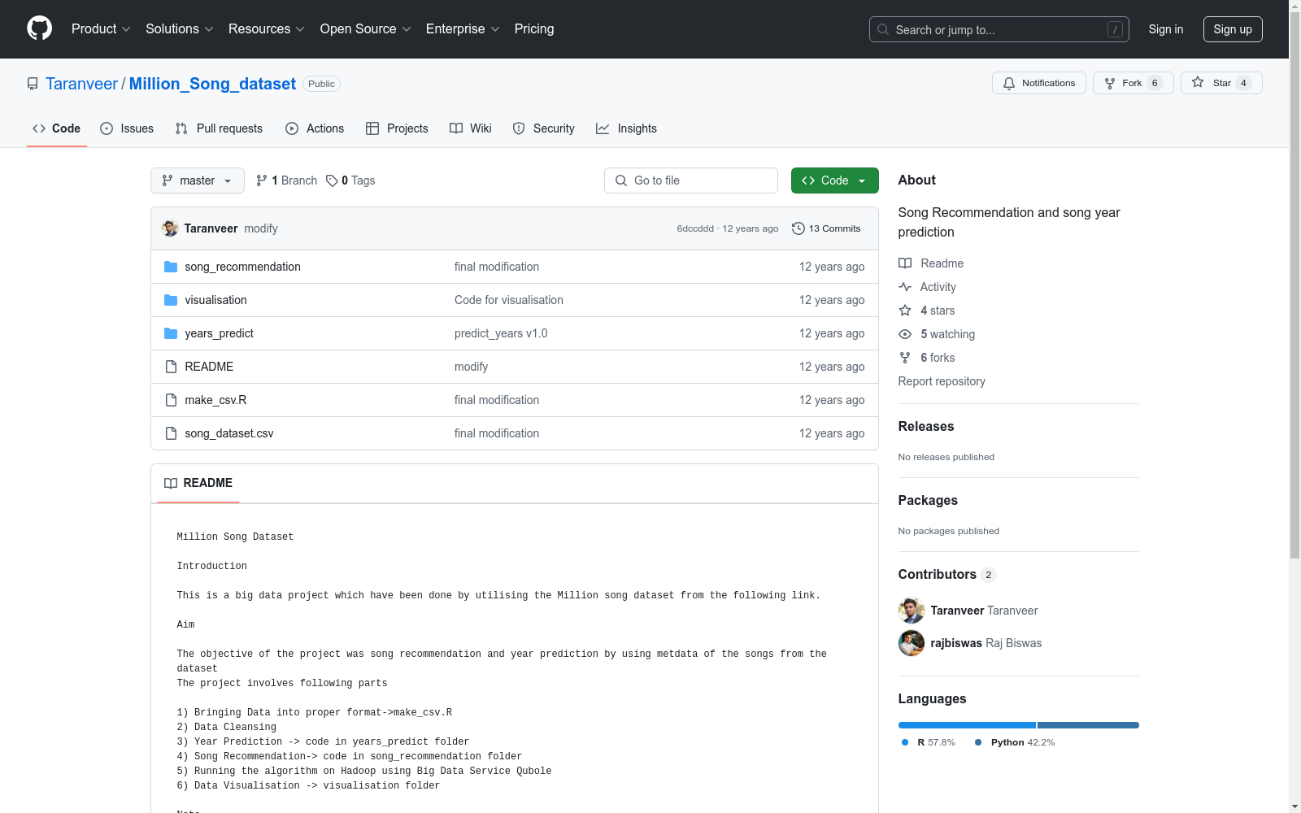Screen dimensions: 1301x813
Task: View the 5 watching link
Action: [x=937, y=334]
